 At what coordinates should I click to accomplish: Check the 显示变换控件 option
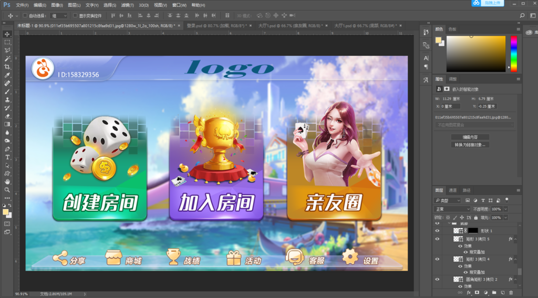click(x=75, y=16)
